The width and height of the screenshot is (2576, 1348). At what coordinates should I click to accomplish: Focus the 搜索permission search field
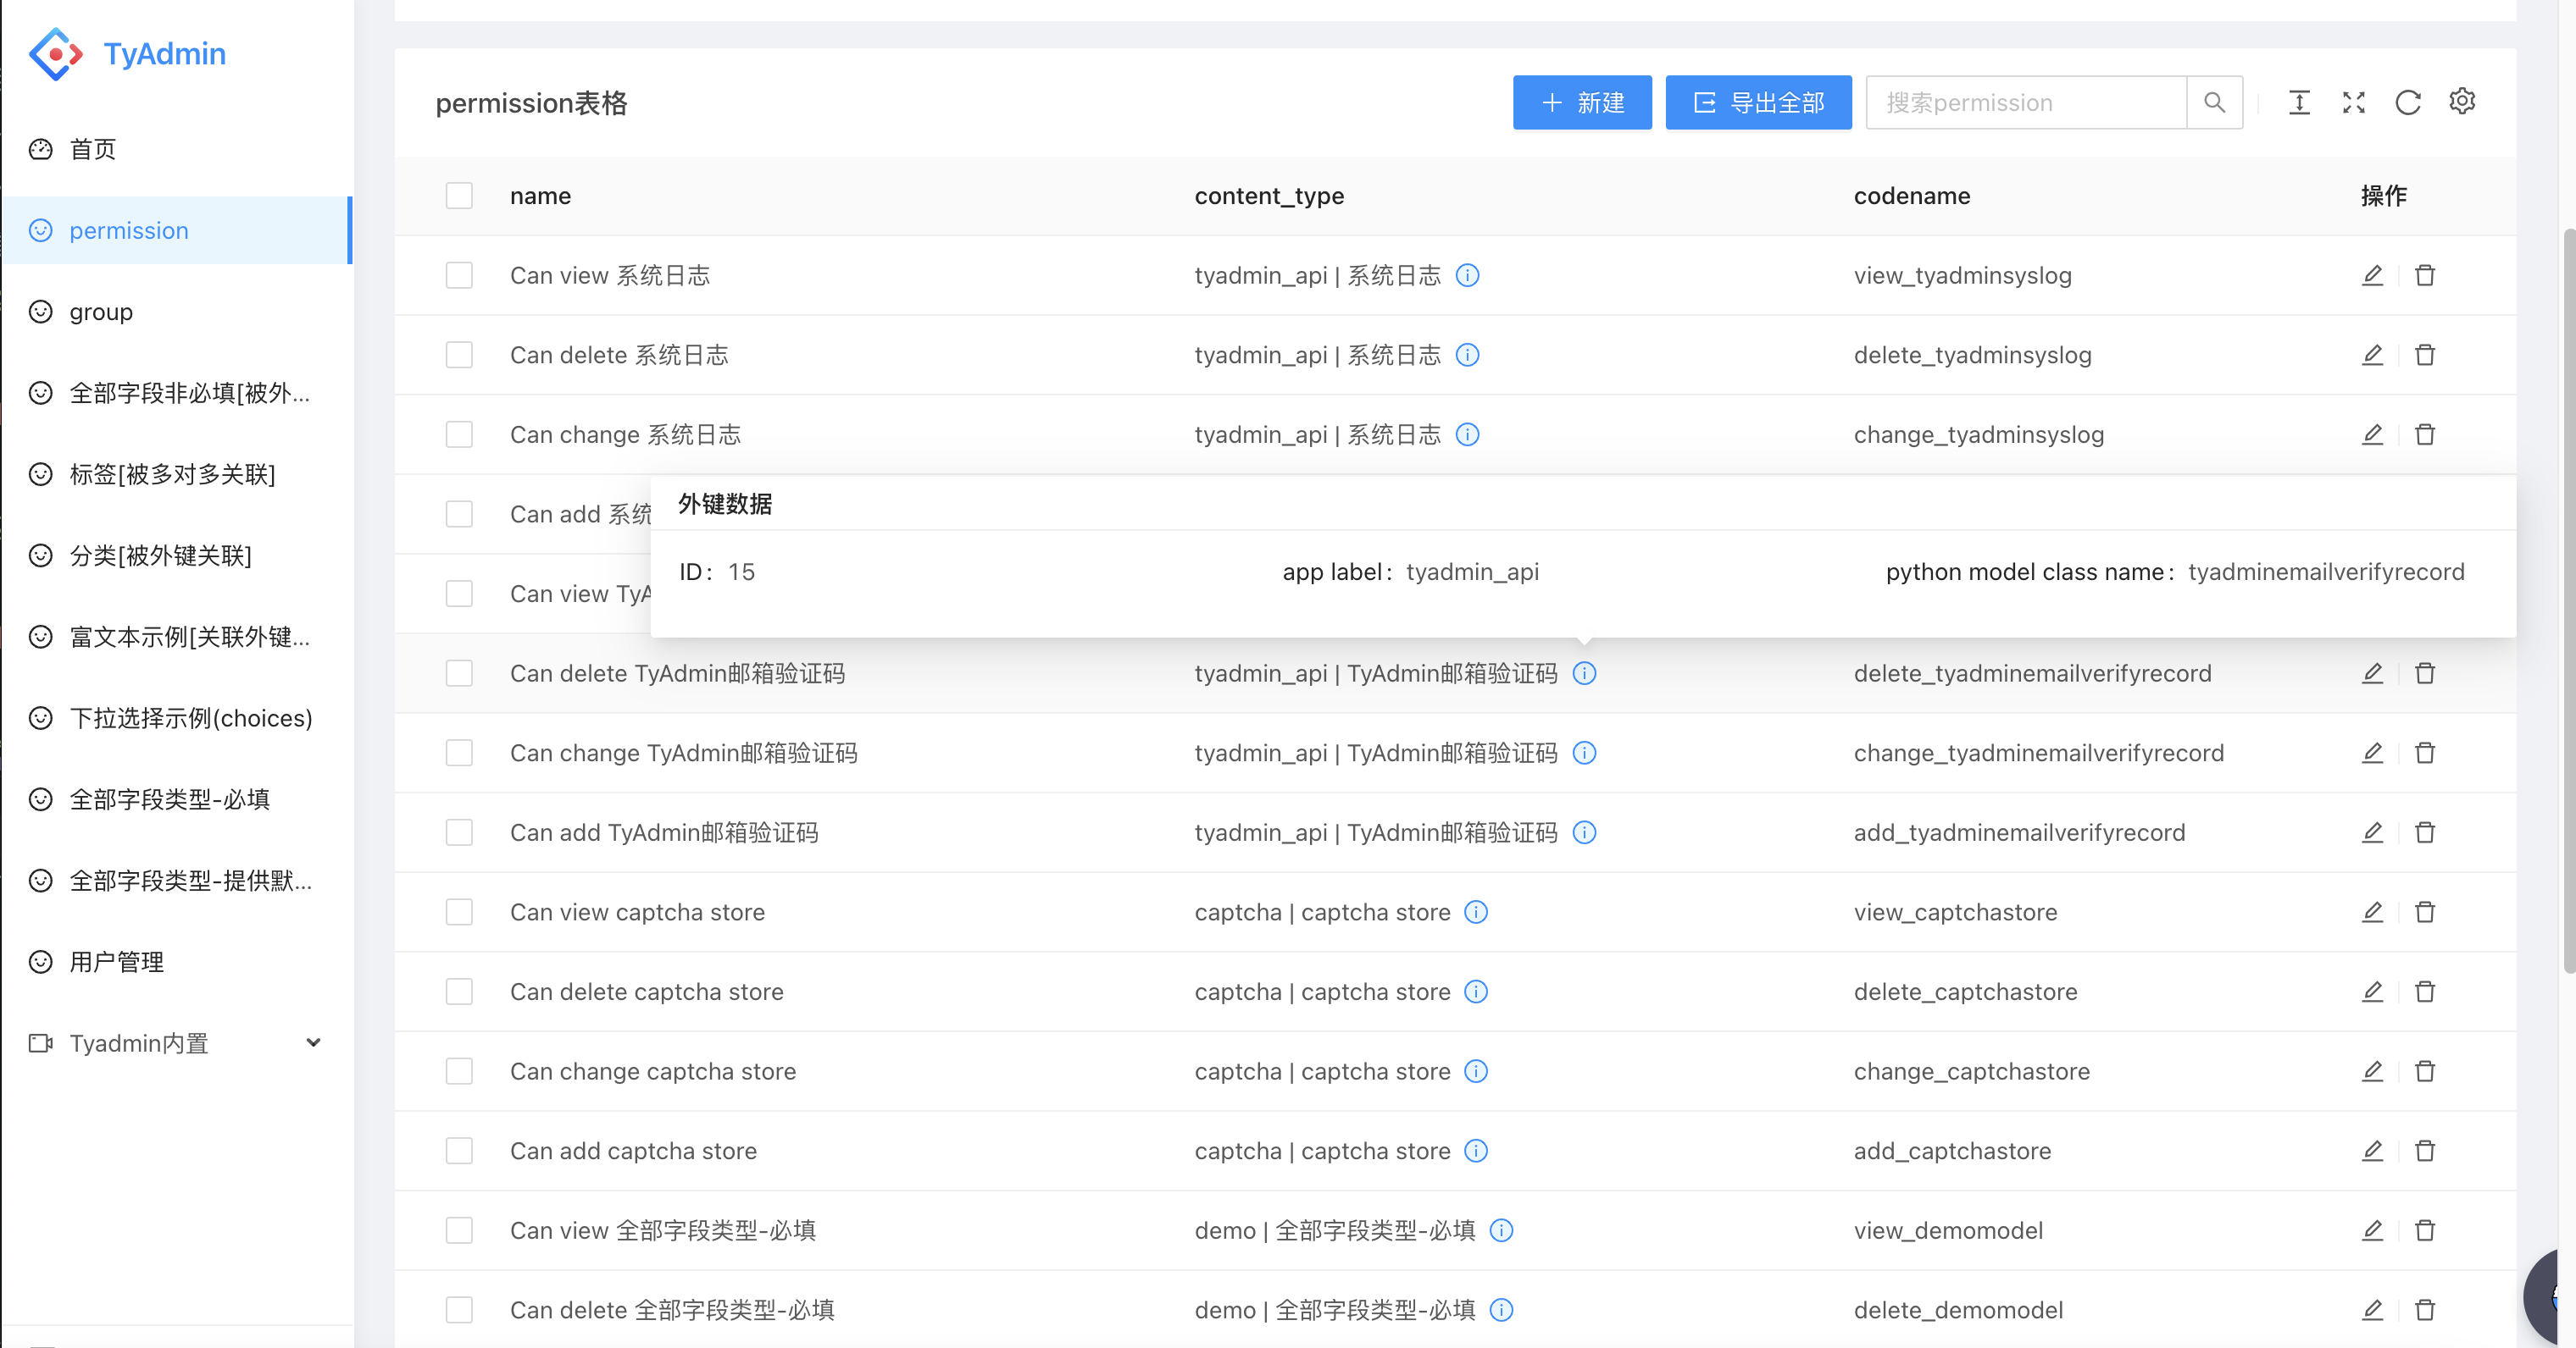point(2025,102)
